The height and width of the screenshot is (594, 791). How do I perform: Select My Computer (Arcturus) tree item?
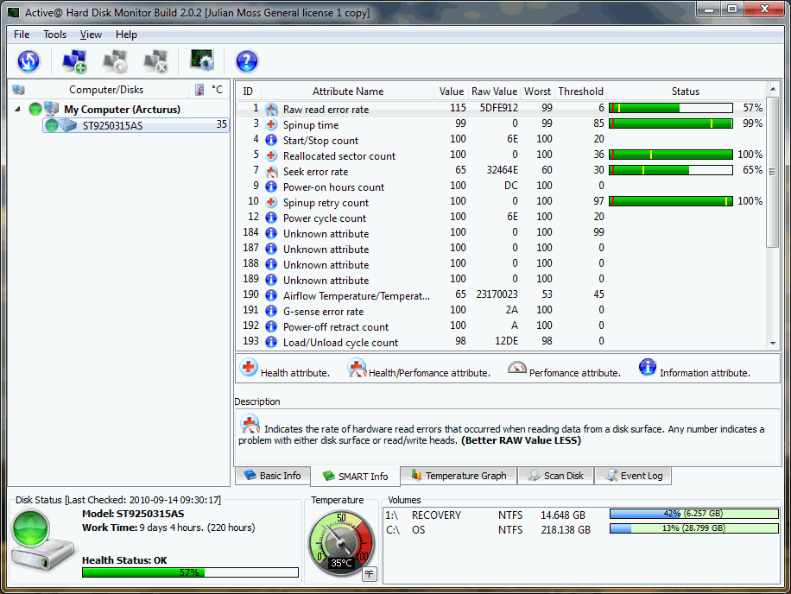[x=122, y=109]
